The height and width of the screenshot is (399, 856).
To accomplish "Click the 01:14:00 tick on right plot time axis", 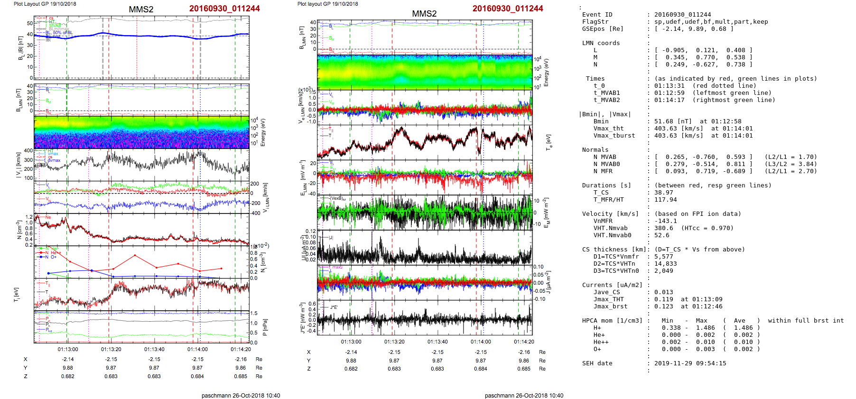I will click(x=481, y=342).
